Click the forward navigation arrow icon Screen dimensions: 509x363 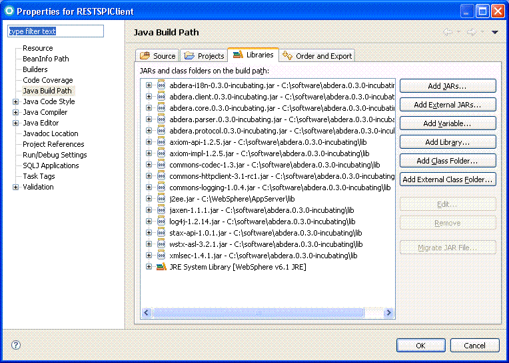472,32
